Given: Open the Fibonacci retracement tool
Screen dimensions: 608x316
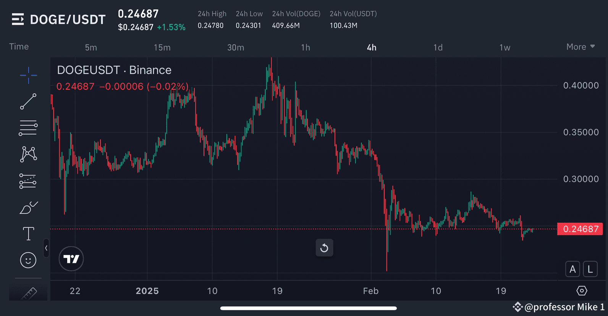Looking at the screenshot, I should click(28, 128).
